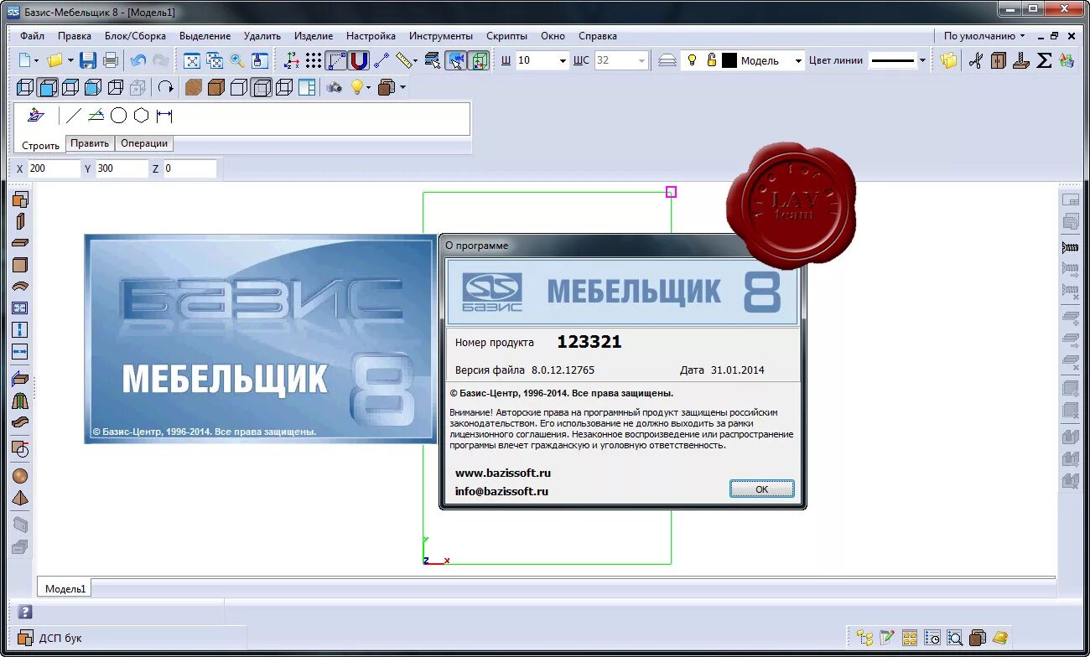Open the Блок/Сборка menu
This screenshot has height=657, width=1090.
[x=135, y=36]
